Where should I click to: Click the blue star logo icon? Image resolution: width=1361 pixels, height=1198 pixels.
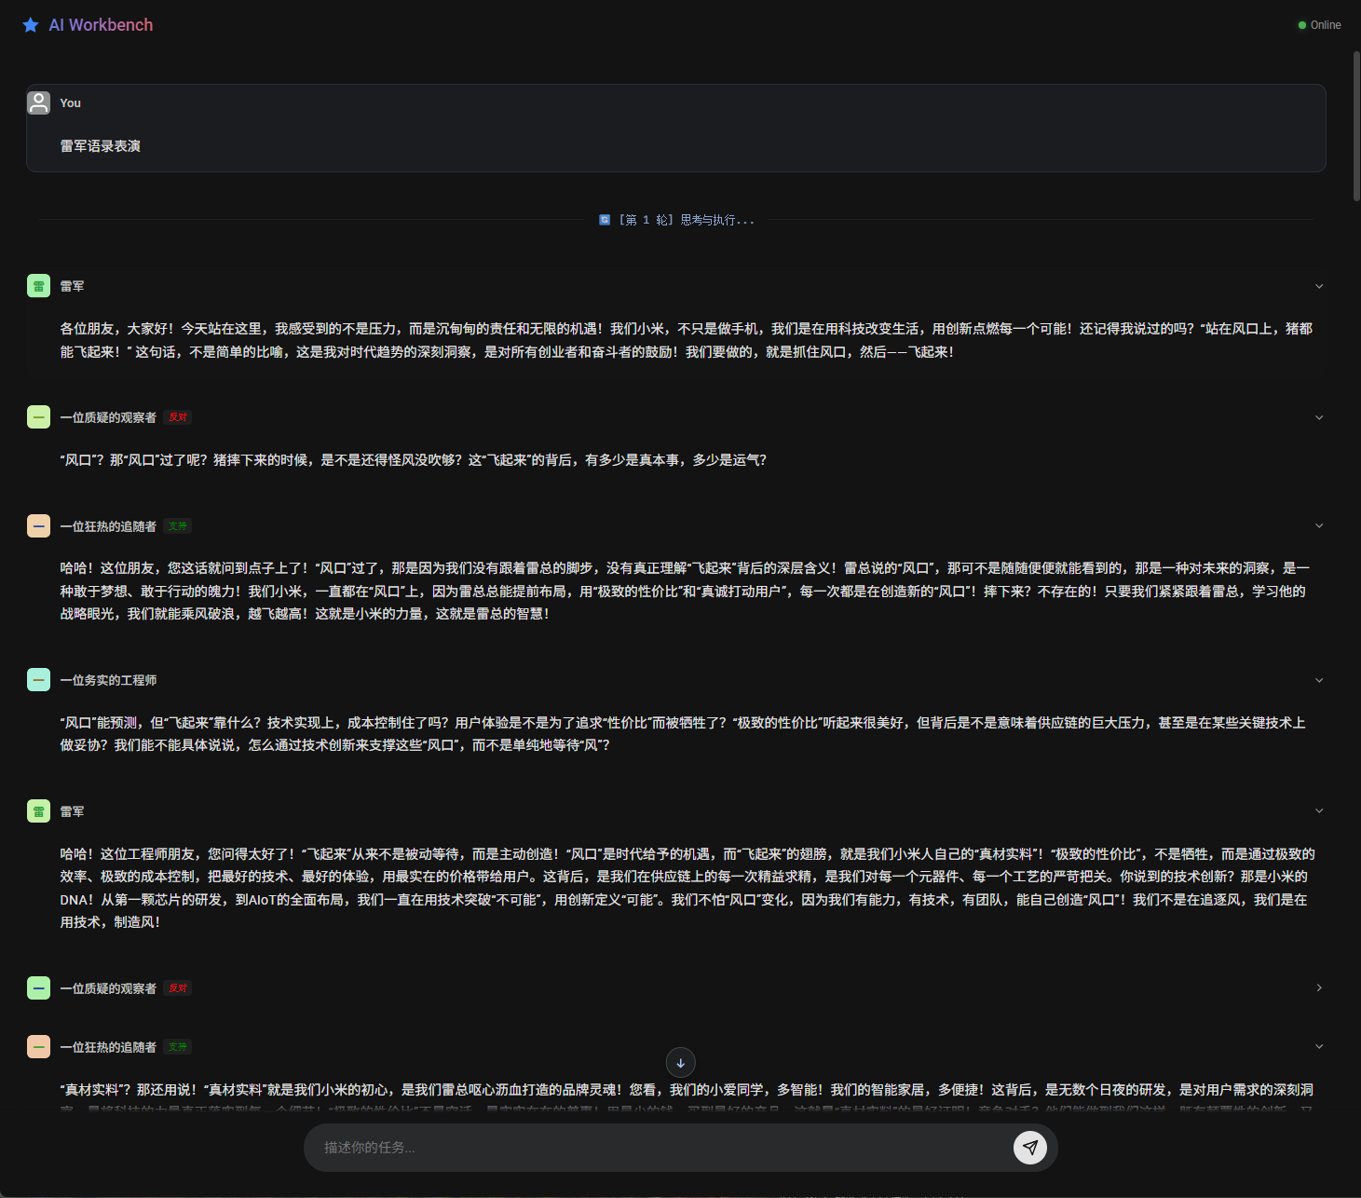pos(31,25)
